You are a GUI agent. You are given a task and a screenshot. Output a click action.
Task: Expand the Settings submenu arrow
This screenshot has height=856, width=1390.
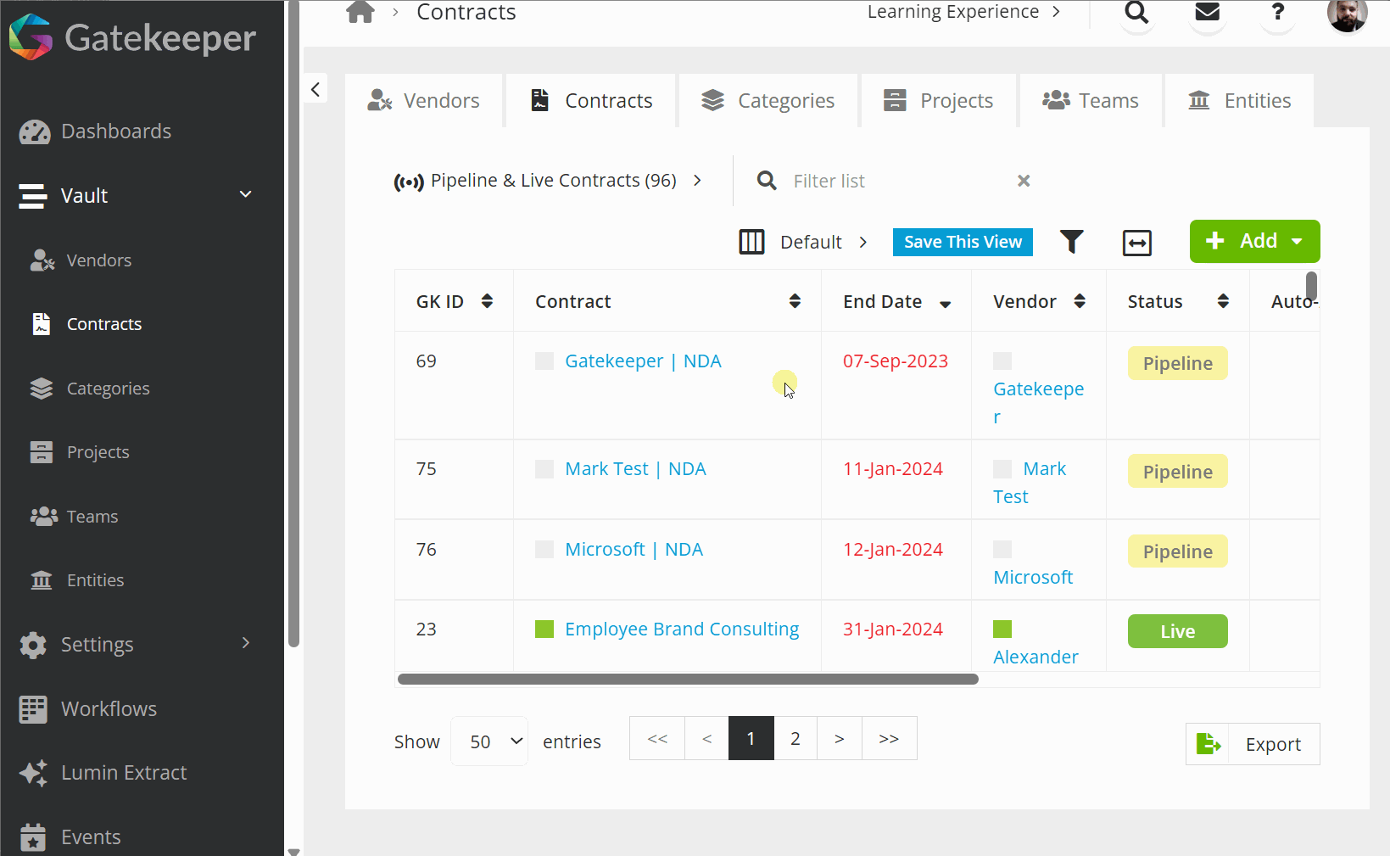coord(245,643)
